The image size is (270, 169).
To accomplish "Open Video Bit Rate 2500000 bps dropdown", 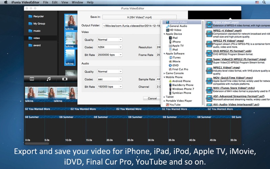I will 110,55.
